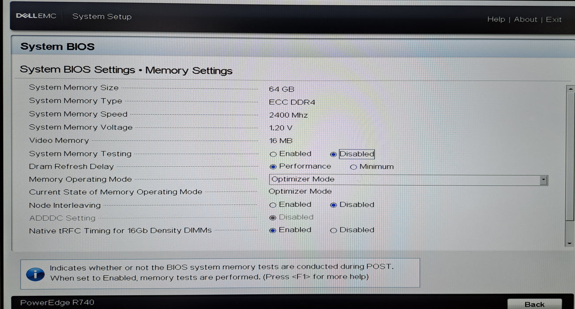The width and height of the screenshot is (575, 309).
Task: Click the Memory Operating Mode dropdown arrow
Action: tap(544, 180)
